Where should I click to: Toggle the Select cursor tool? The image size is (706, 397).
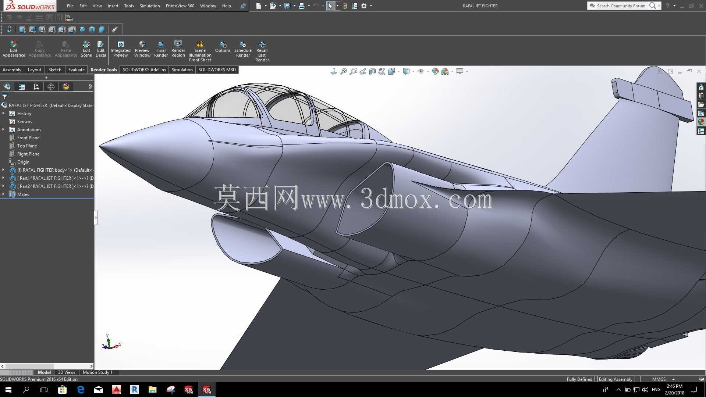330,6
